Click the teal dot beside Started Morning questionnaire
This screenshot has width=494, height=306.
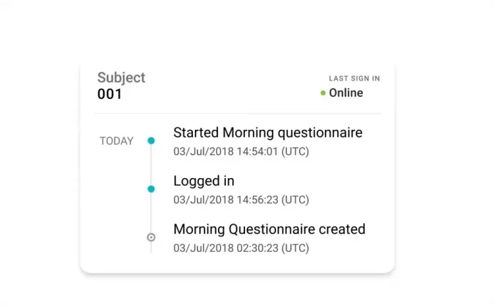pyautogui.click(x=151, y=140)
